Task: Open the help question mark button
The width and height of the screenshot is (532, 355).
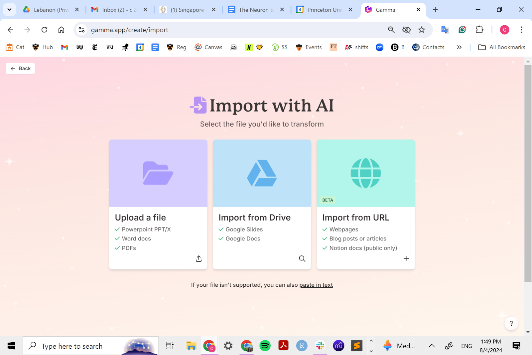Action: click(511, 323)
